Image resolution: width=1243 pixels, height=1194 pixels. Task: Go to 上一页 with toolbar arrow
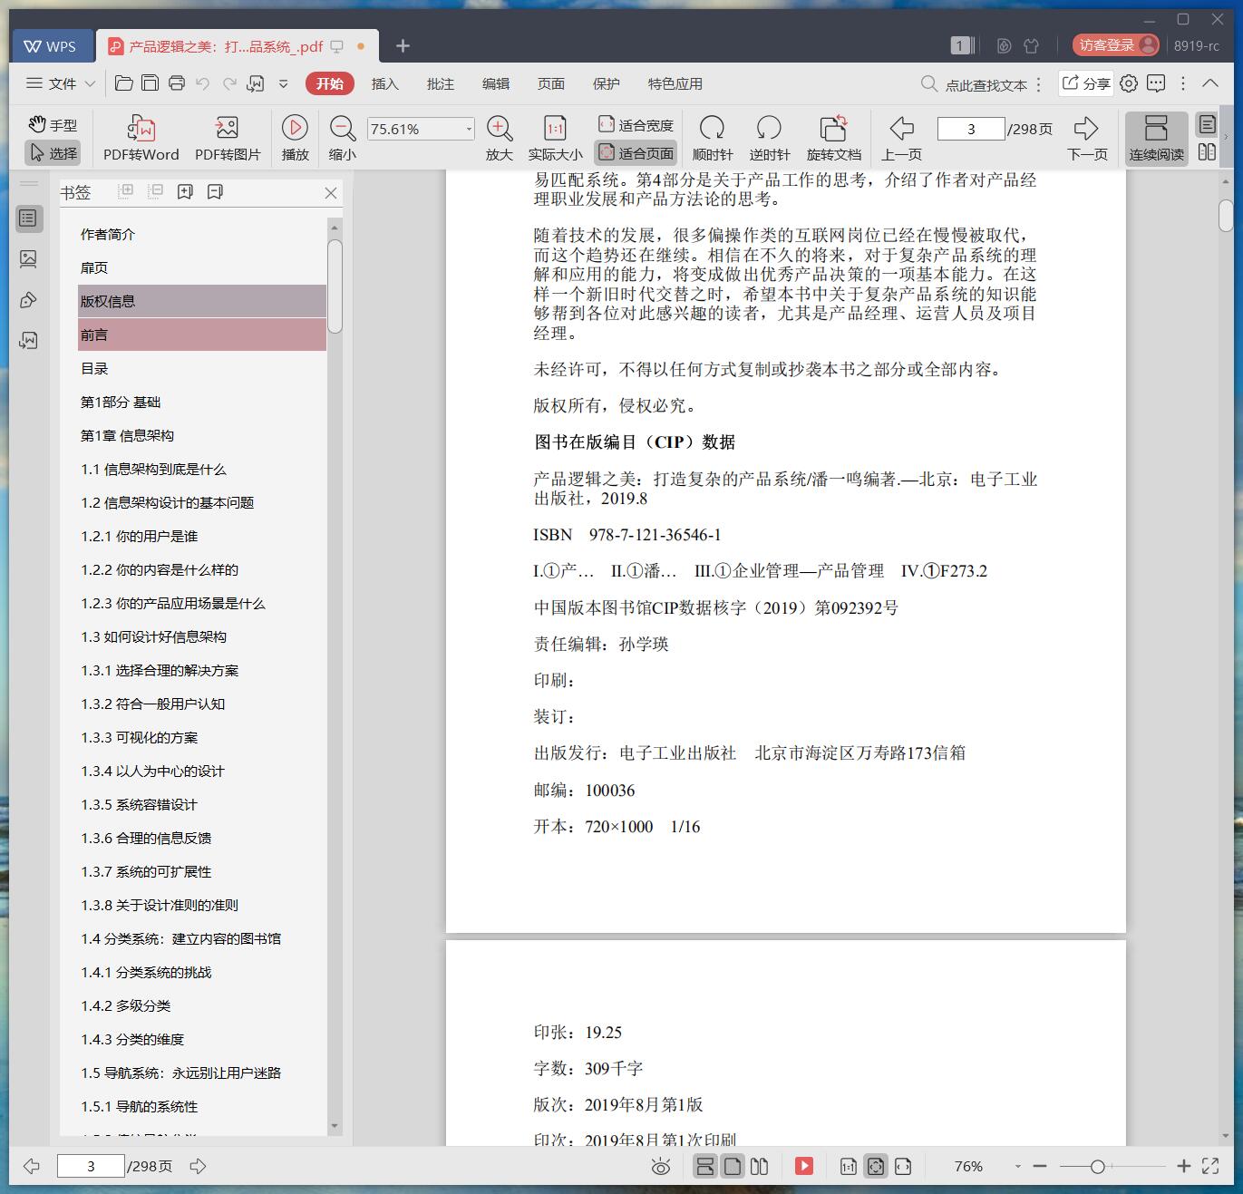(x=901, y=139)
